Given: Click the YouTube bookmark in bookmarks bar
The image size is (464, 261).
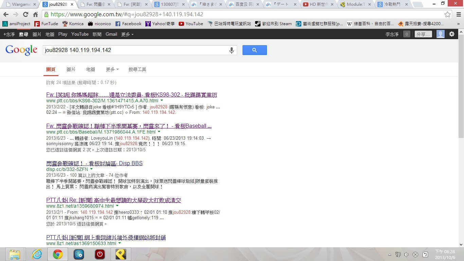Looking at the screenshot, I should (x=191, y=24).
